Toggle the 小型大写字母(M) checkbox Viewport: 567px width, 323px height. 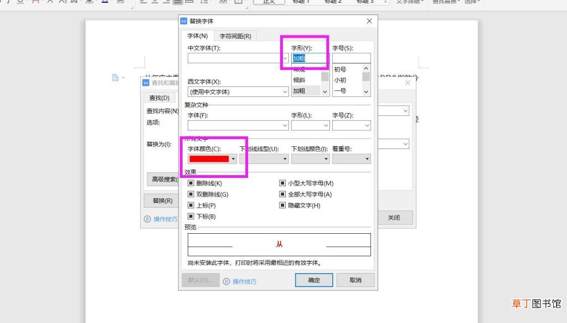coord(282,183)
